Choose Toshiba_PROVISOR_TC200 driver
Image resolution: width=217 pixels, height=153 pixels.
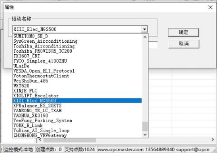tap(77, 51)
